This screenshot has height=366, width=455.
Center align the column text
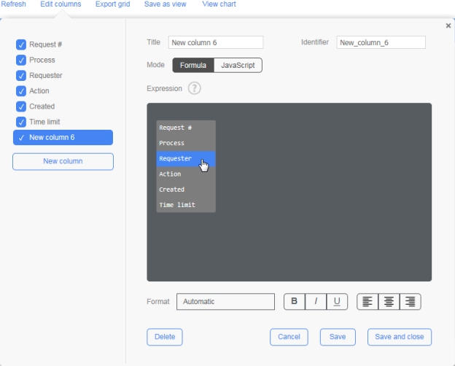[x=389, y=301]
